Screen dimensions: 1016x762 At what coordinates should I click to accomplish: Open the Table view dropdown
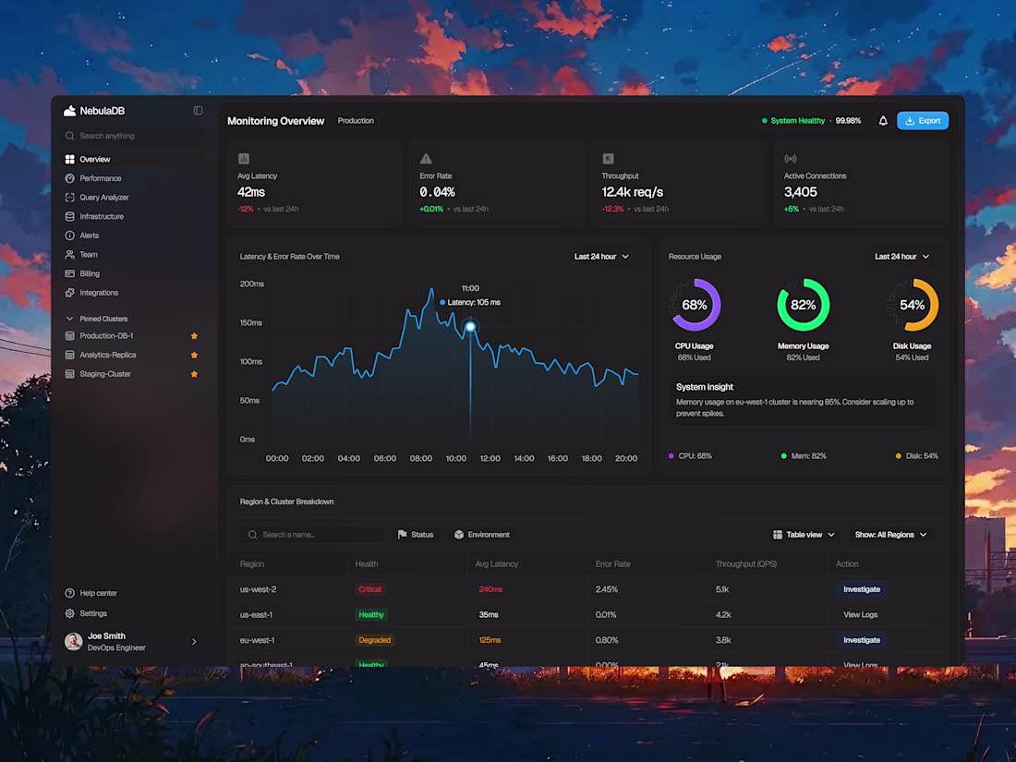coord(804,535)
